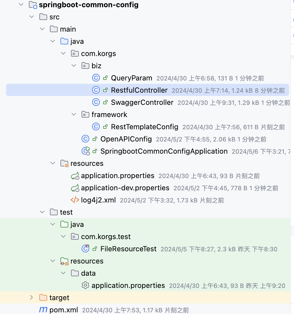Click the package icon of com.korgs

tap(75, 53)
